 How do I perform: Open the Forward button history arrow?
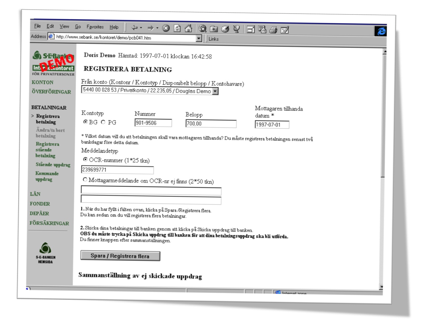[x=157, y=28]
